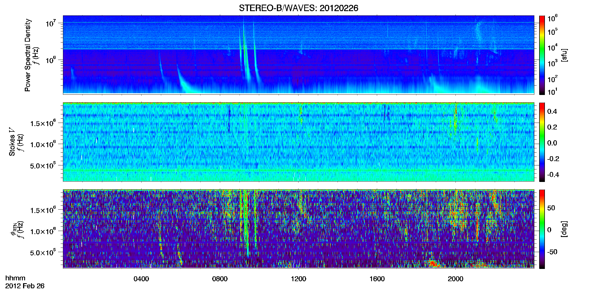
Task: Click the Stokes V spectrogram panel
Action: point(298,142)
